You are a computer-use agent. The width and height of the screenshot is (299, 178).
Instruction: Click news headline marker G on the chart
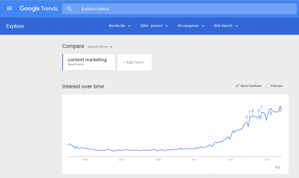click(247, 117)
